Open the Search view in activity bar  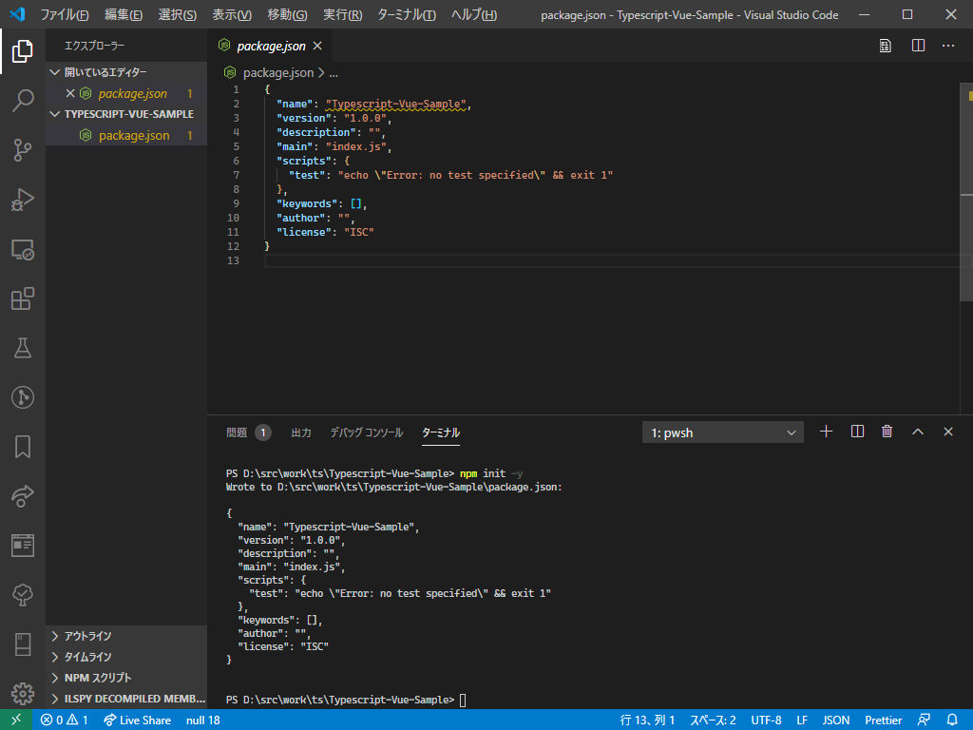23,101
